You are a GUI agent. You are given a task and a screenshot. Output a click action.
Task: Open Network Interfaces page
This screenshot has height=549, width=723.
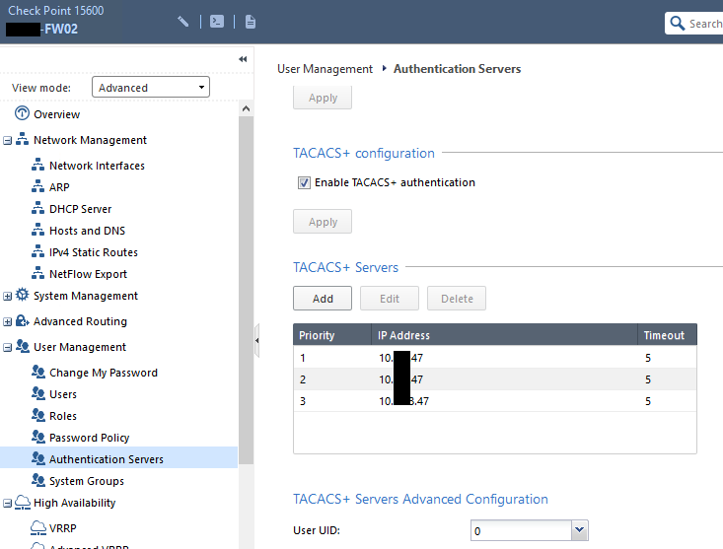coord(97,166)
